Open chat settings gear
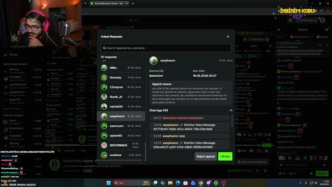Screen dimensions: 332x187 coord(311,173)
